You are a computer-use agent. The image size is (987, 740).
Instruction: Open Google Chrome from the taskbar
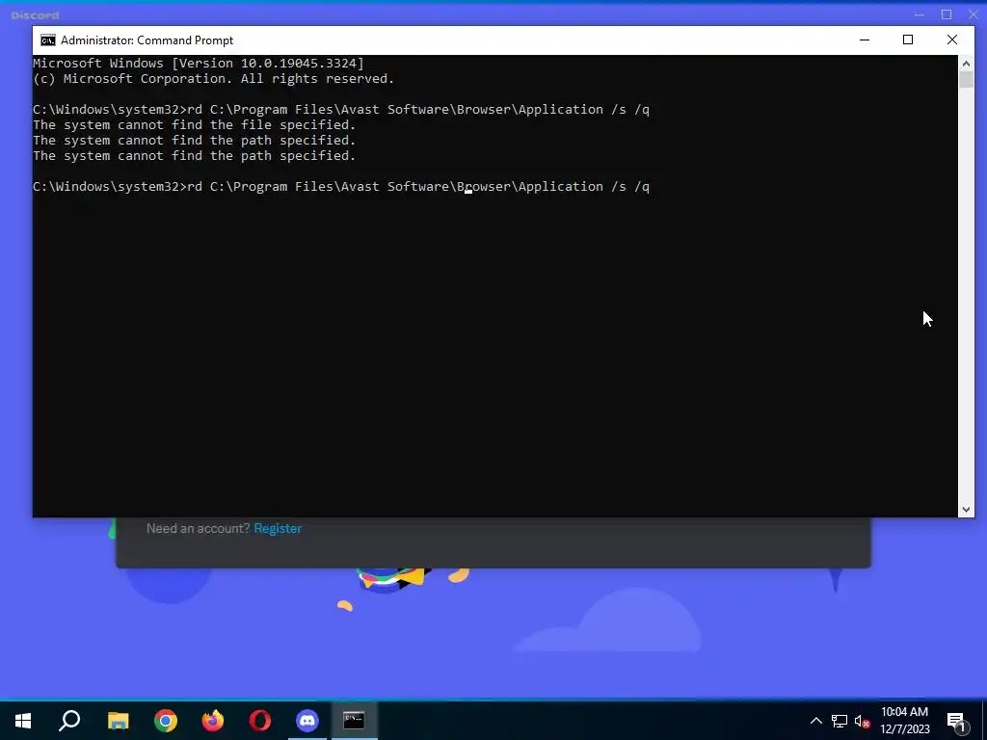[166, 721]
